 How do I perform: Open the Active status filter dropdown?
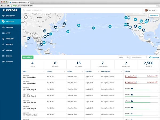[x=124, y=57]
